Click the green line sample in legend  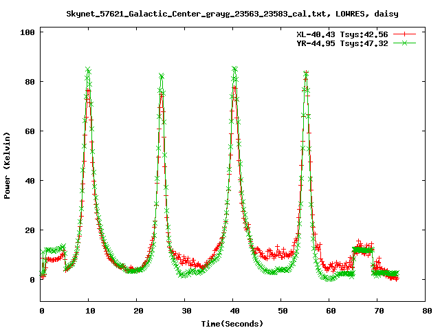click(x=404, y=43)
